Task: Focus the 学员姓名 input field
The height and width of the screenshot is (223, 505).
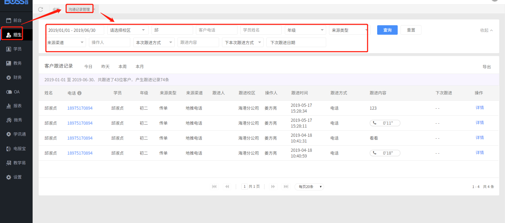Action: [261, 30]
